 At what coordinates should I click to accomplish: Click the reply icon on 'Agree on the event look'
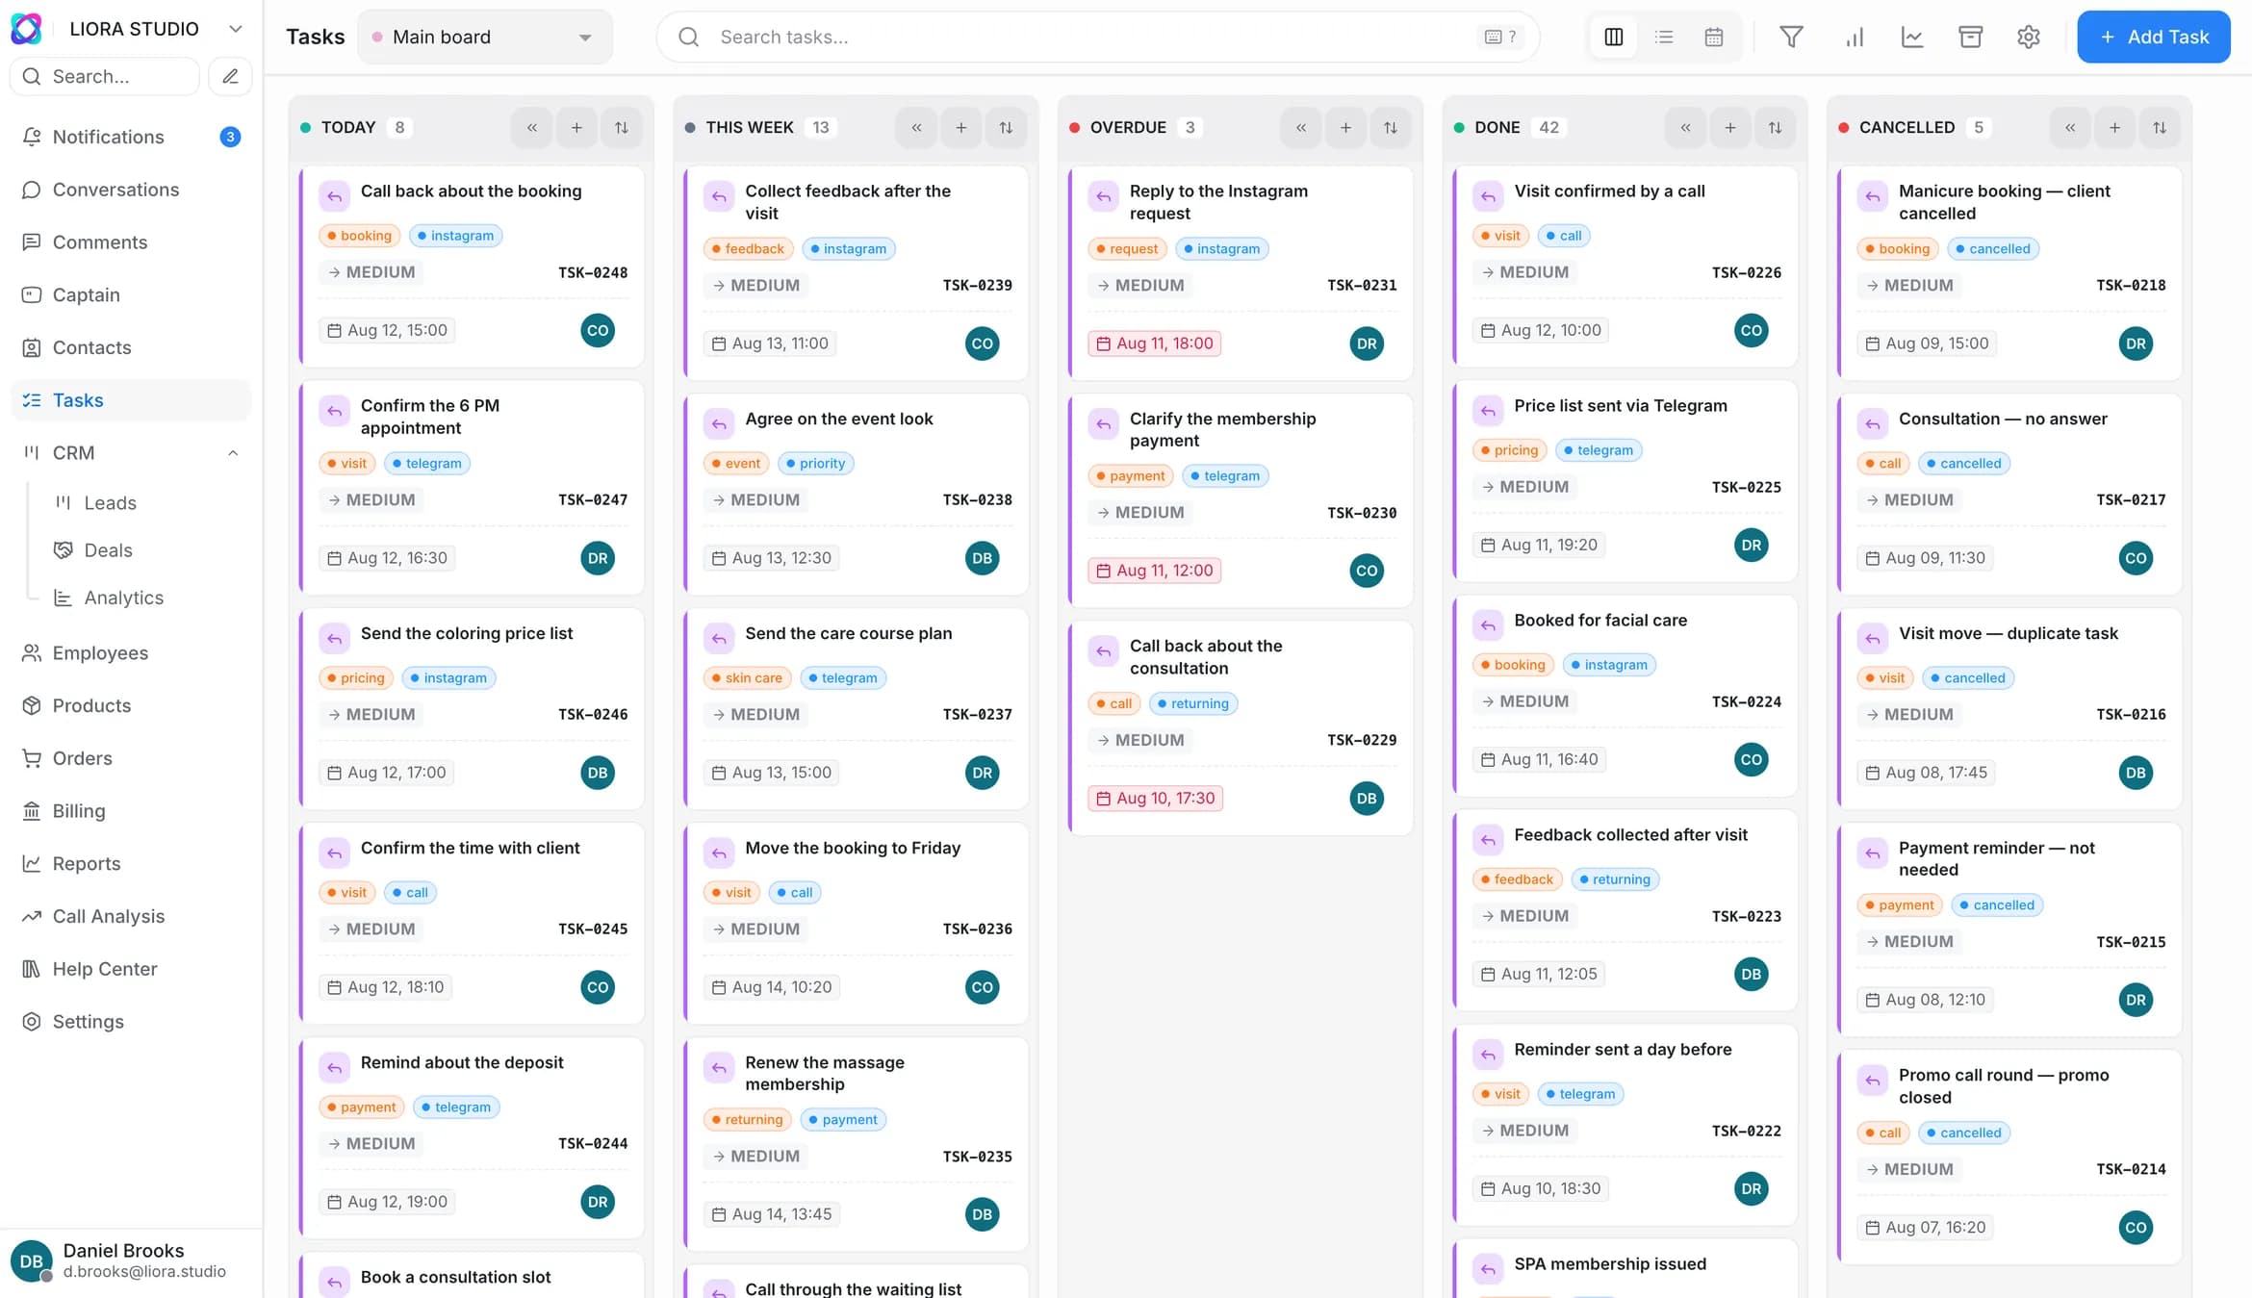[719, 424]
